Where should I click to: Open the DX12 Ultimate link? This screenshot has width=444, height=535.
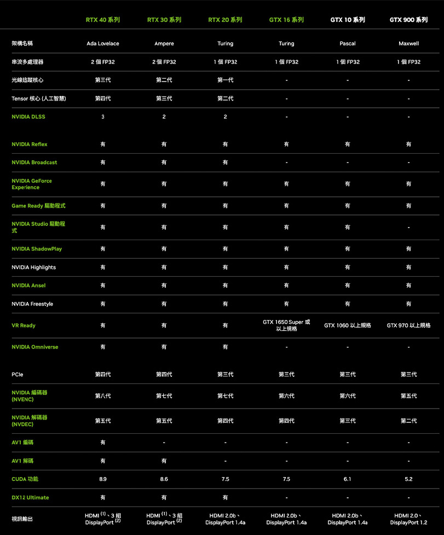click(30, 497)
